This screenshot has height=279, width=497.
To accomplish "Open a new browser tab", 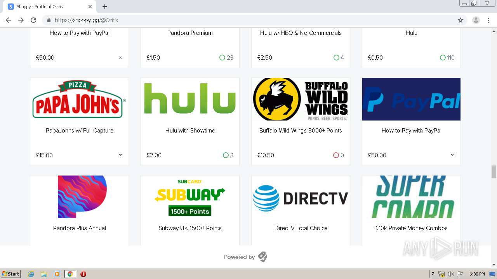I will [x=105, y=7].
